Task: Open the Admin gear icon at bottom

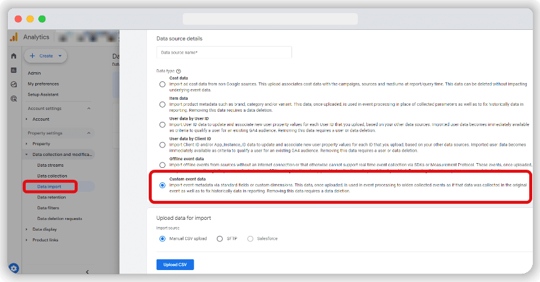Action: tap(14, 268)
